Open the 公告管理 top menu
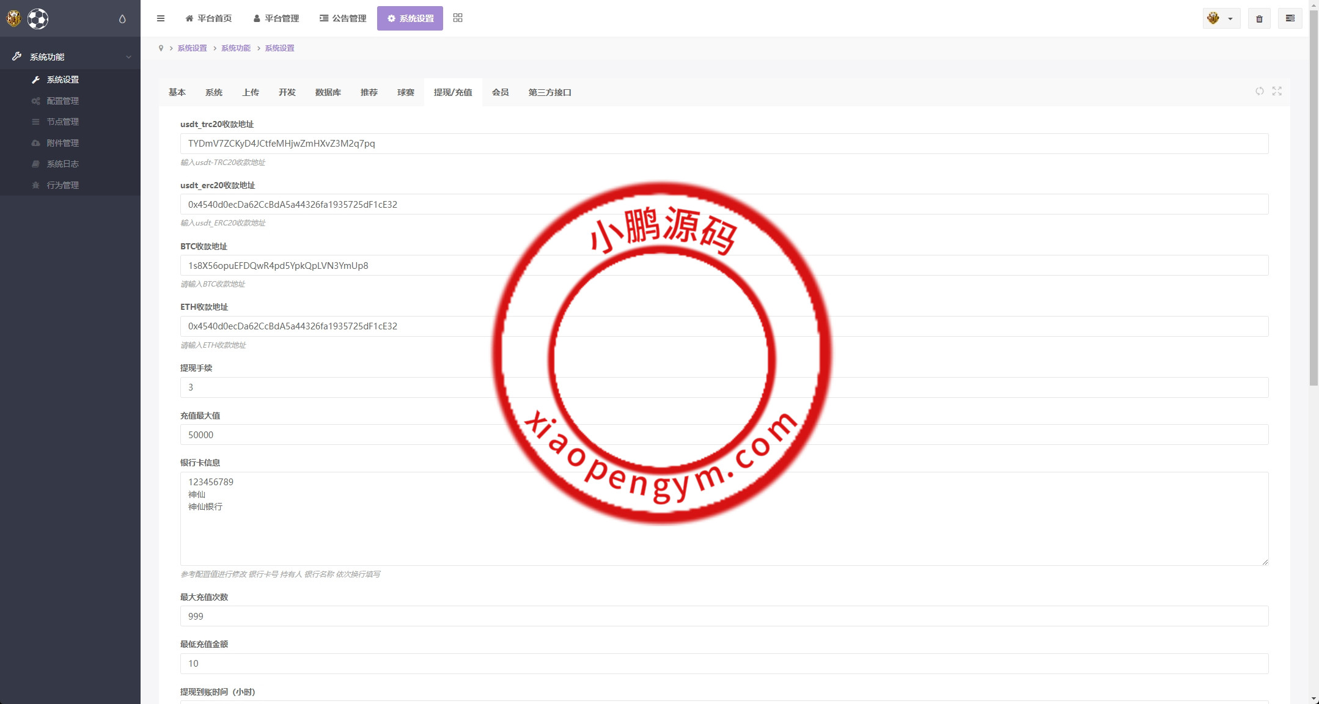This screenshot has height=704, width=1319. [x=343, y=18]
